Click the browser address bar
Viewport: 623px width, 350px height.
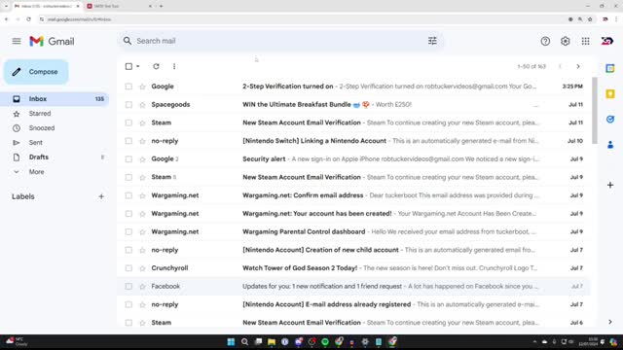coord(302,19)
